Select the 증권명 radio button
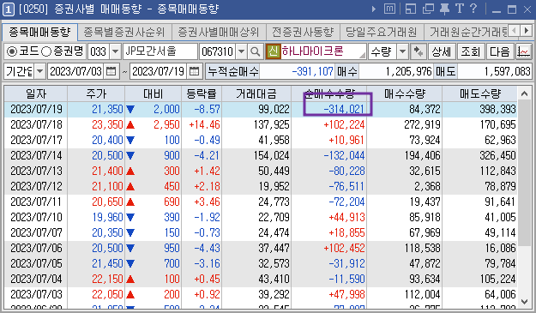536x313 pixels. [46, 51]
